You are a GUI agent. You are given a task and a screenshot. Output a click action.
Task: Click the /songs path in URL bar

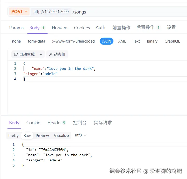click(x=79, y=12)
